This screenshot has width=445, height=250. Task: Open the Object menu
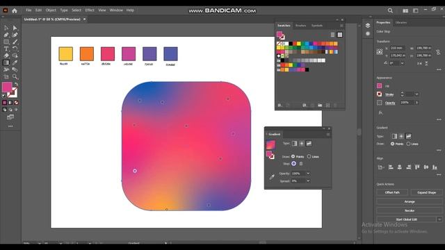51,10
